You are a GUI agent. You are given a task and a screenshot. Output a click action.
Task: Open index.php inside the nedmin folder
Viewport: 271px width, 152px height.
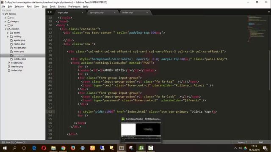19,52
